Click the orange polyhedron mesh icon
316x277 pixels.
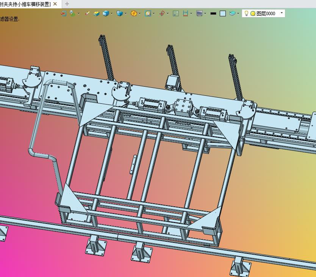[x=134, y=14]
